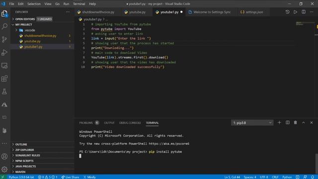The width and height of the screenshot is (318, 179).
Task: Split the editor to the right
Action: pyautogui.click(x=304, y=12)
